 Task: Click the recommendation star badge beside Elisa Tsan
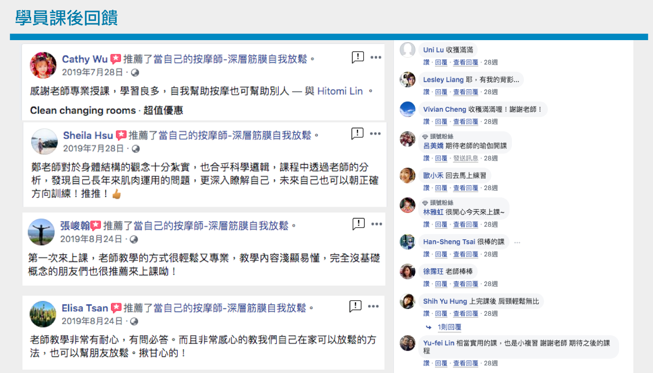(x=116, y=308)
